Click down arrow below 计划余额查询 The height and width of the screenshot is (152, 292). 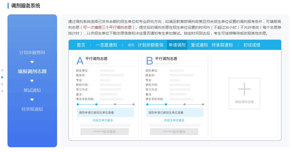tap(32, 62)
